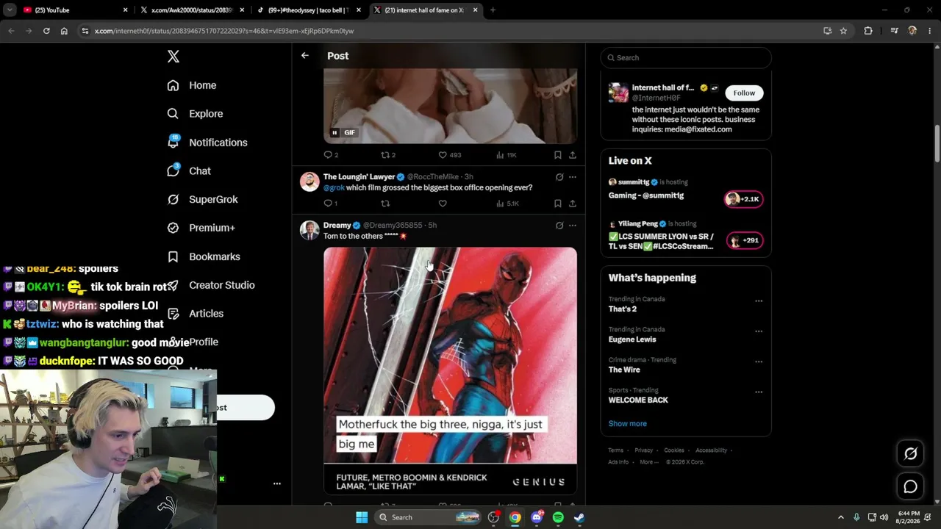Open Dreamy's profile avatar
Screen dimensions: 941x529
310,230
